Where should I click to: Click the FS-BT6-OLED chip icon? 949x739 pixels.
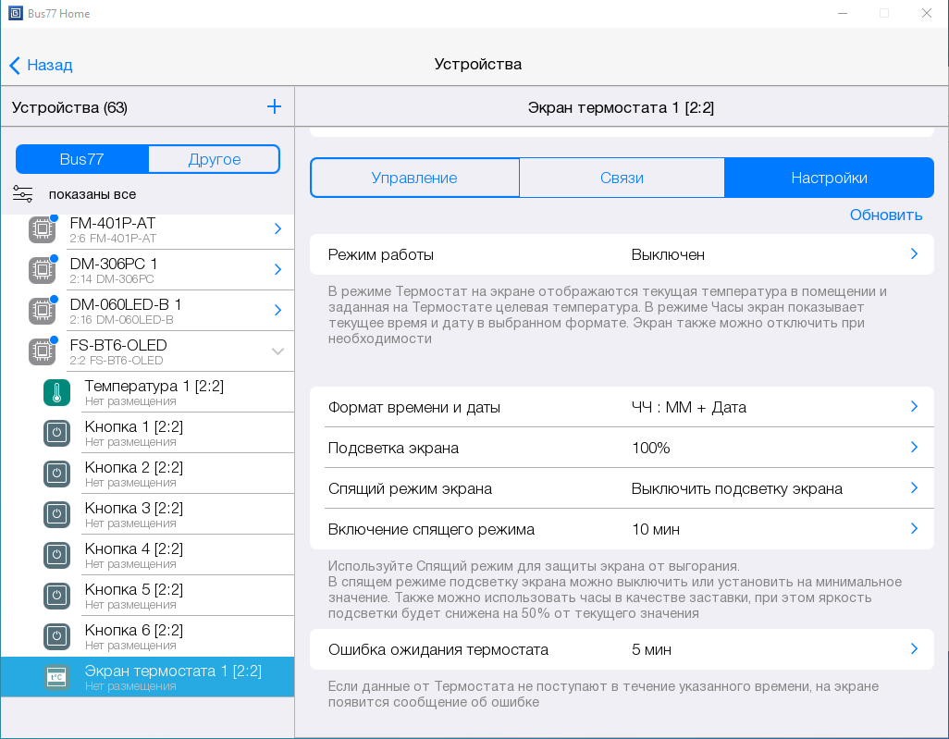42,351
